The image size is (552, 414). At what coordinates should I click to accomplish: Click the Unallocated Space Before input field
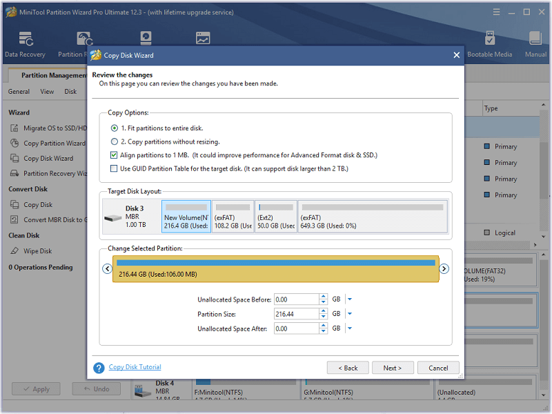[x=297, y=299]
